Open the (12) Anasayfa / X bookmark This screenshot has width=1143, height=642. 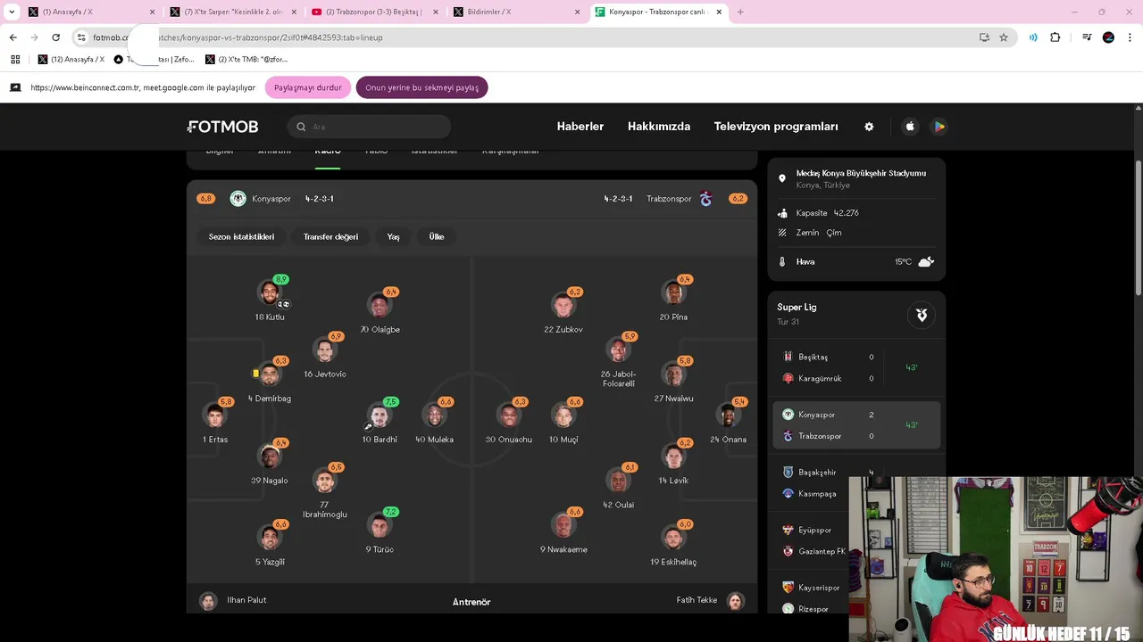pos(71,60)
